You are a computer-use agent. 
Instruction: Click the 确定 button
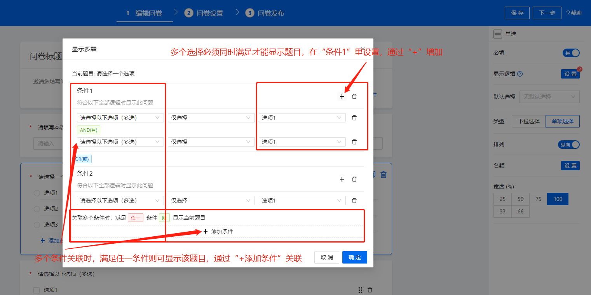[x=354, y=257]
